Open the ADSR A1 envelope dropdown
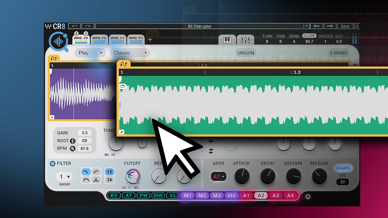This screenshot has width=388, height=218. [x=219, y=177]
